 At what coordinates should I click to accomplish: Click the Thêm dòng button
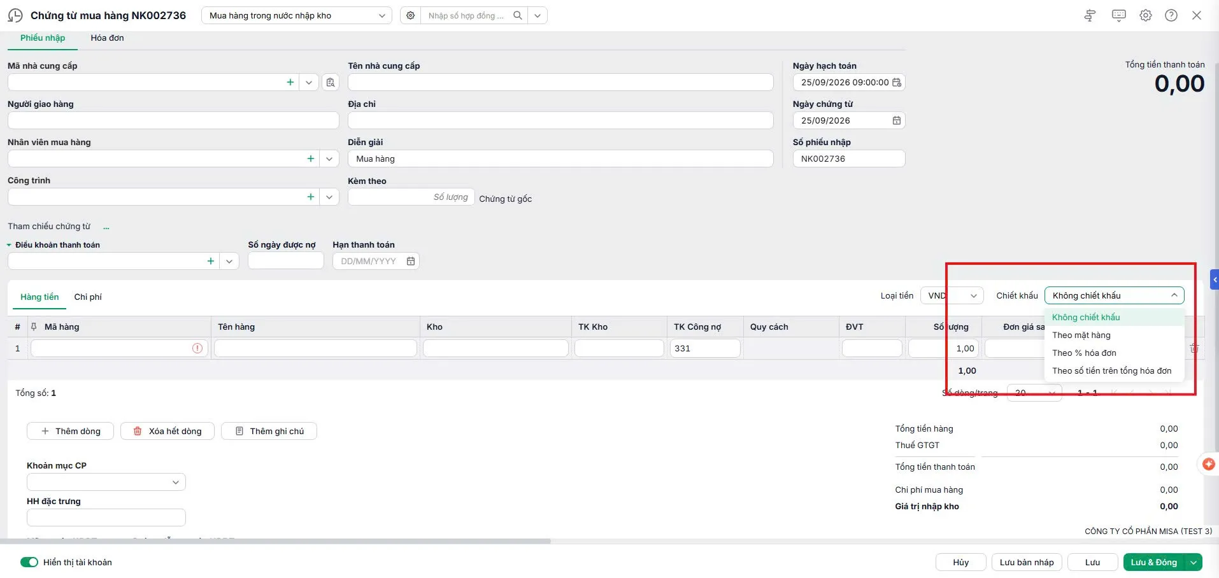coord(70,431)
